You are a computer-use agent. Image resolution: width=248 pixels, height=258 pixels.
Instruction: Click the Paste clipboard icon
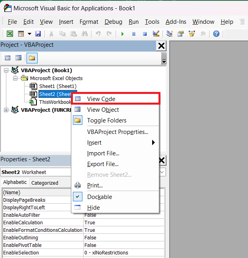[x=74, y=34]
